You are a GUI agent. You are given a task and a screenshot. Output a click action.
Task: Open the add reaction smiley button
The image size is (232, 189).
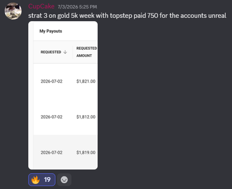[x=64, y=180]
